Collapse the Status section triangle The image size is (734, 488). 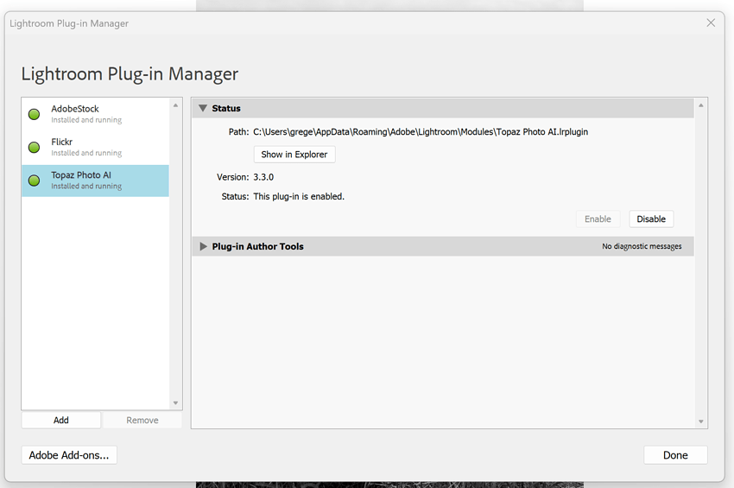coord(203,109)
